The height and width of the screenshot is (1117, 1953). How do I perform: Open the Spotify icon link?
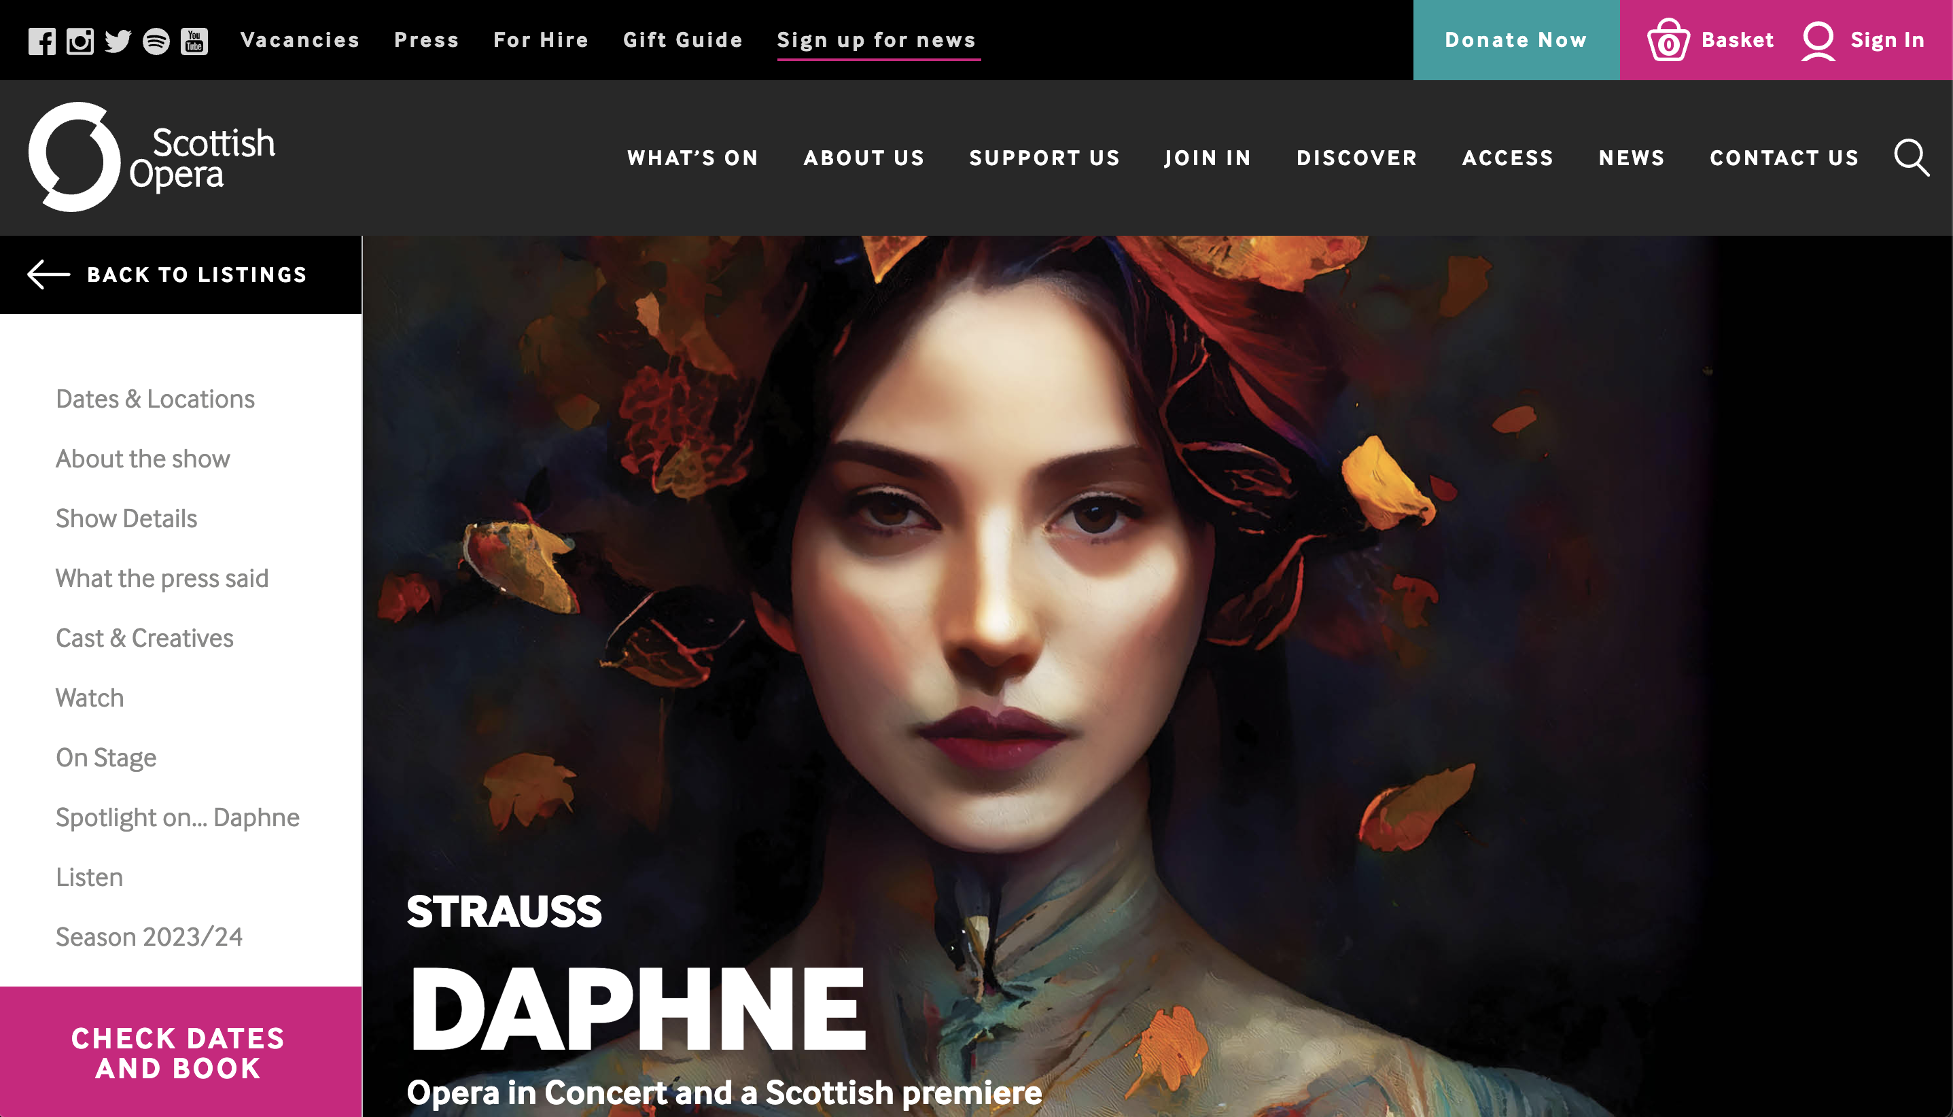pos(156,41)
